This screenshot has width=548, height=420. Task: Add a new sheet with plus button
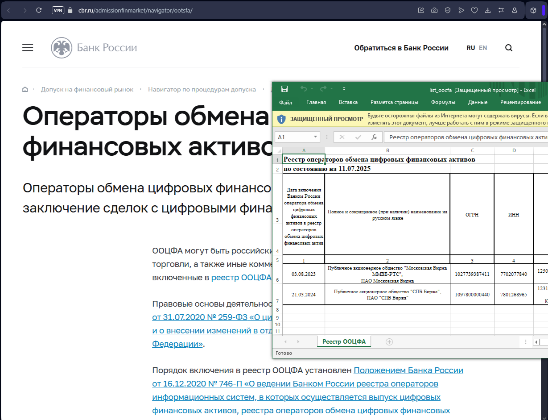pos(389,342)
